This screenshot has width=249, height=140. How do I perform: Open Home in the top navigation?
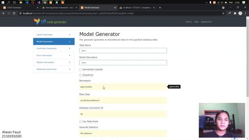pos(189,22)
